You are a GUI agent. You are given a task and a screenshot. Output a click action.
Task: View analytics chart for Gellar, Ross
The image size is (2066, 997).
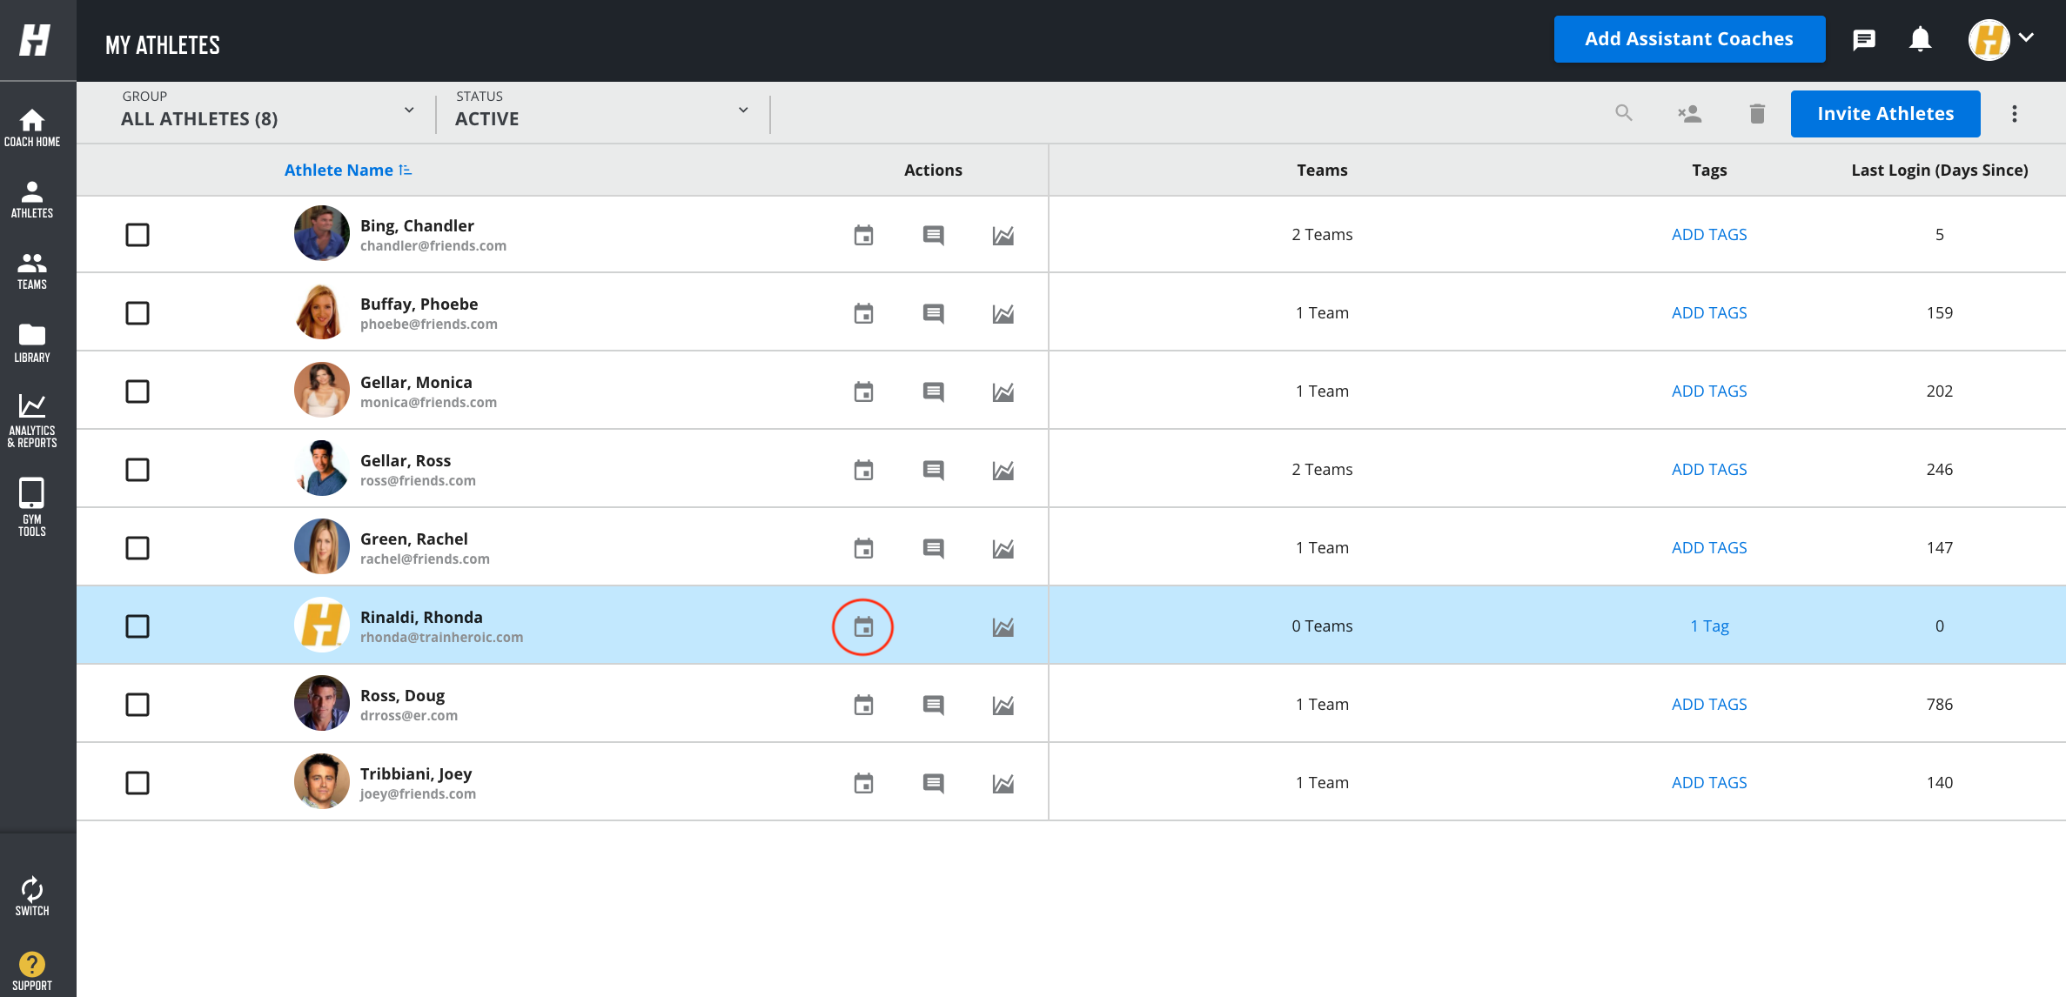1003,470
